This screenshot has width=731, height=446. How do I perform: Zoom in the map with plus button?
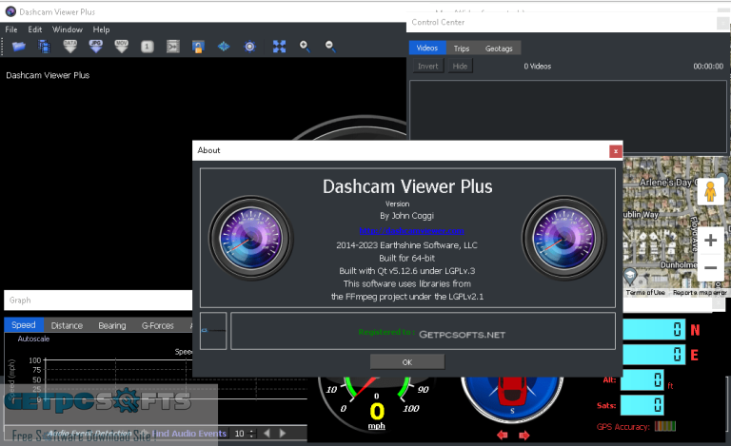[x=710, y=241]
